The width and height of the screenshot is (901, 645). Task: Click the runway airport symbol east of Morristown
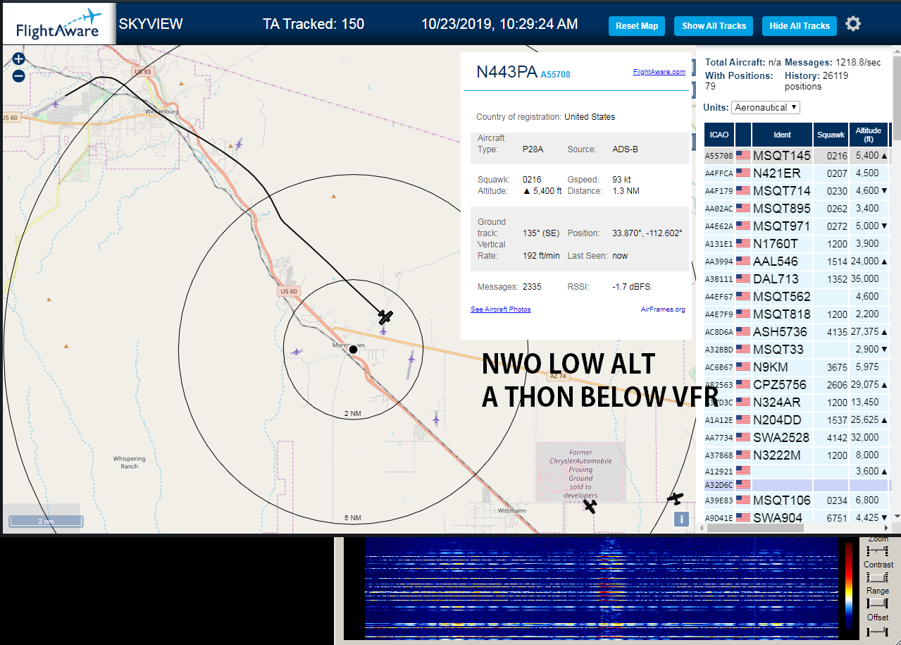[x=411, y=359]
